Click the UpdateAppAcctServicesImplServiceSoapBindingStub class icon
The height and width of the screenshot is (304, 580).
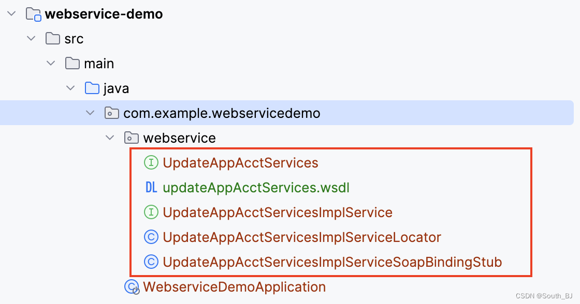(151, 262)
